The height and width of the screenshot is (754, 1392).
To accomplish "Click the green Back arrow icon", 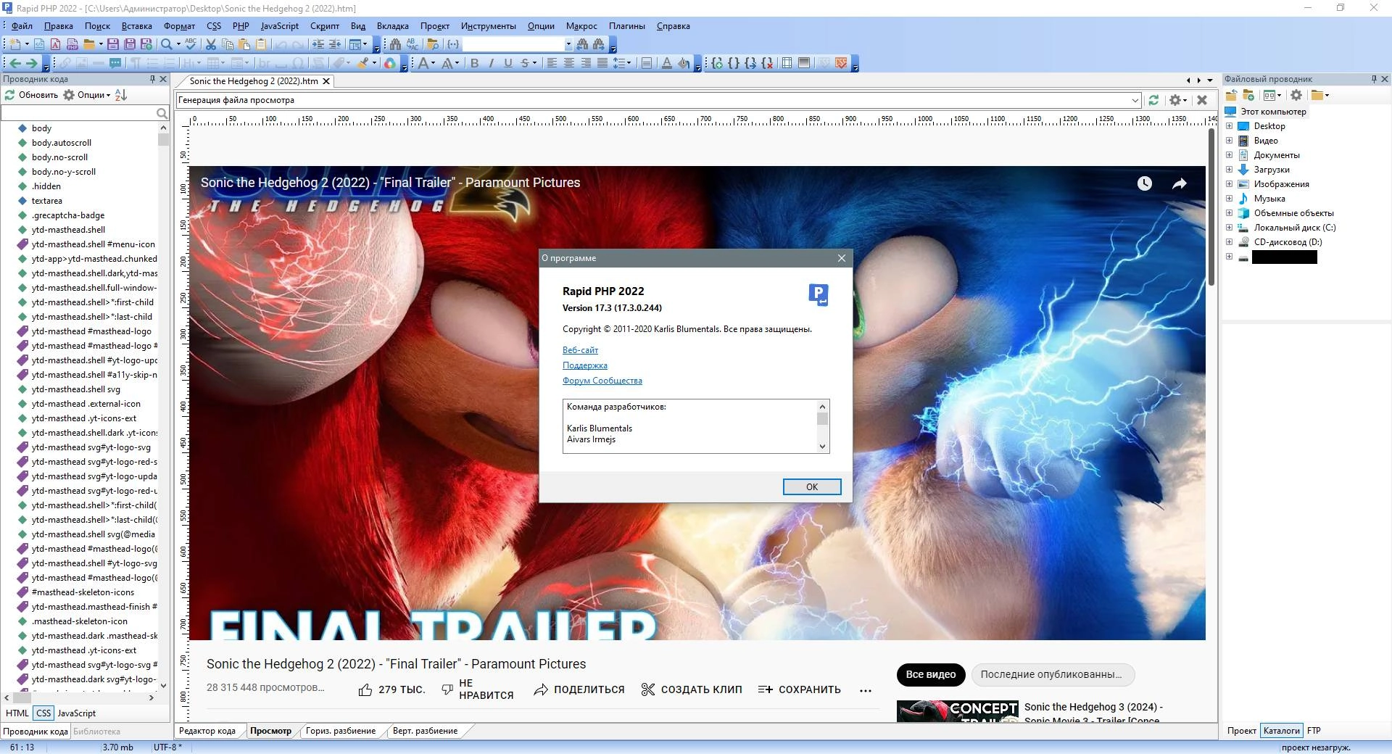I will click(15, 63).
